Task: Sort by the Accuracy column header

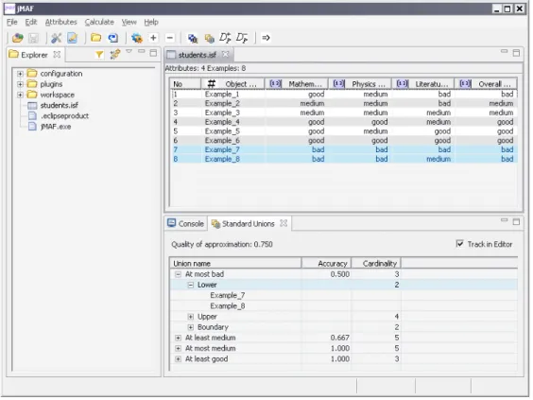Action: coord(326,264)
